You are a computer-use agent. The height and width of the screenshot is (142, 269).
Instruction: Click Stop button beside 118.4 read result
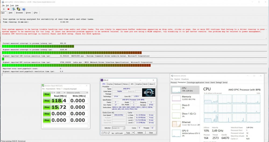pos(47,101)
